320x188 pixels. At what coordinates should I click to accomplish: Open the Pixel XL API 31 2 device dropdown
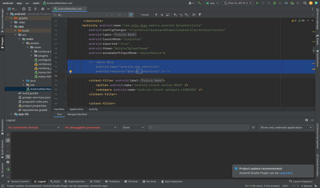click(x=237, y=3)
